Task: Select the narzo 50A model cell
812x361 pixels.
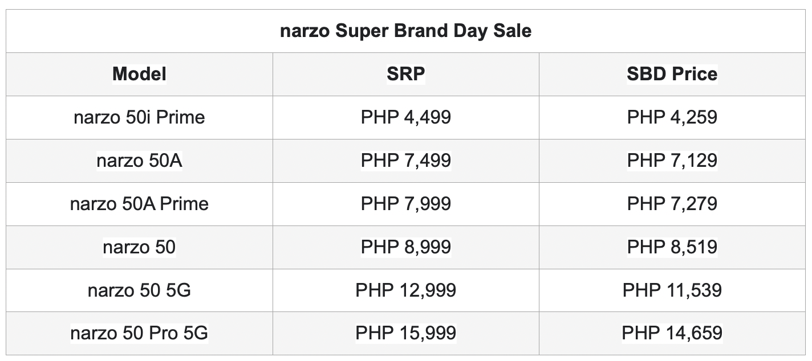Action: tap(139, 161)
